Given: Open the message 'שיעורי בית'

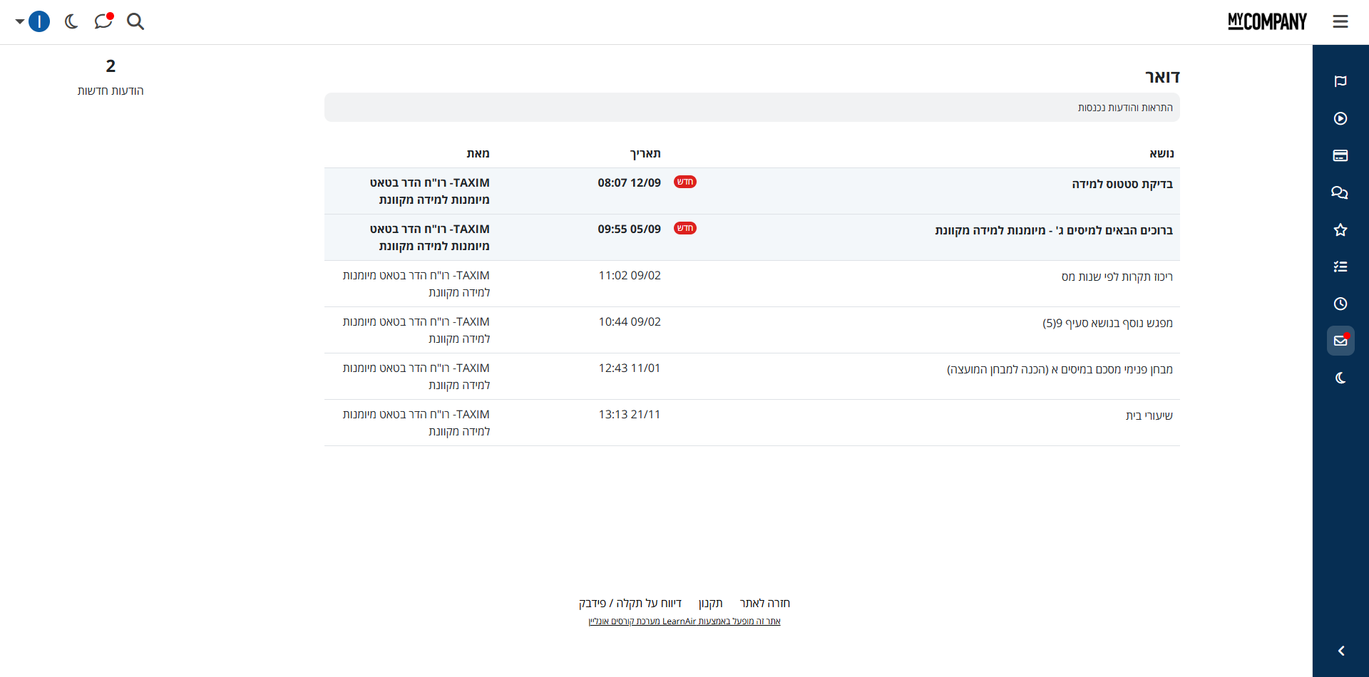Looking at the screenshot, I should click(x=1149, y=415).
